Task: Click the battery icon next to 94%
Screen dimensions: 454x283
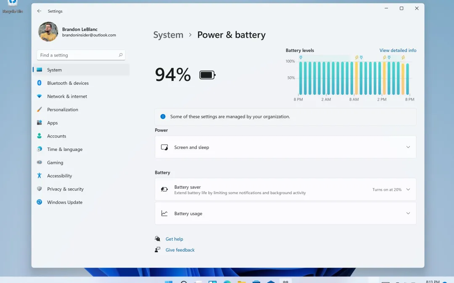Action: tap(207, 75)
